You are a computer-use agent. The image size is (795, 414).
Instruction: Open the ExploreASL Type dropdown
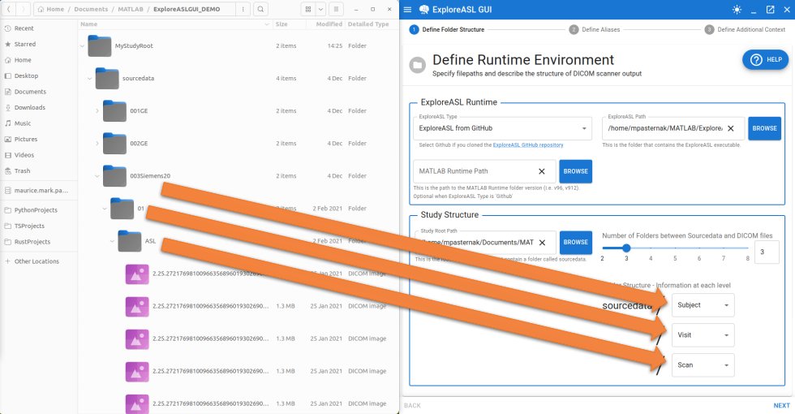click(x=502, y=128)
